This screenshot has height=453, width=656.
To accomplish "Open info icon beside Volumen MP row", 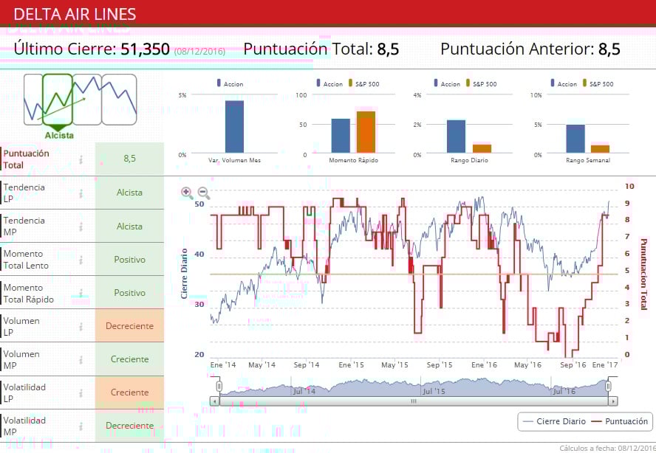I will coord(81,359).
